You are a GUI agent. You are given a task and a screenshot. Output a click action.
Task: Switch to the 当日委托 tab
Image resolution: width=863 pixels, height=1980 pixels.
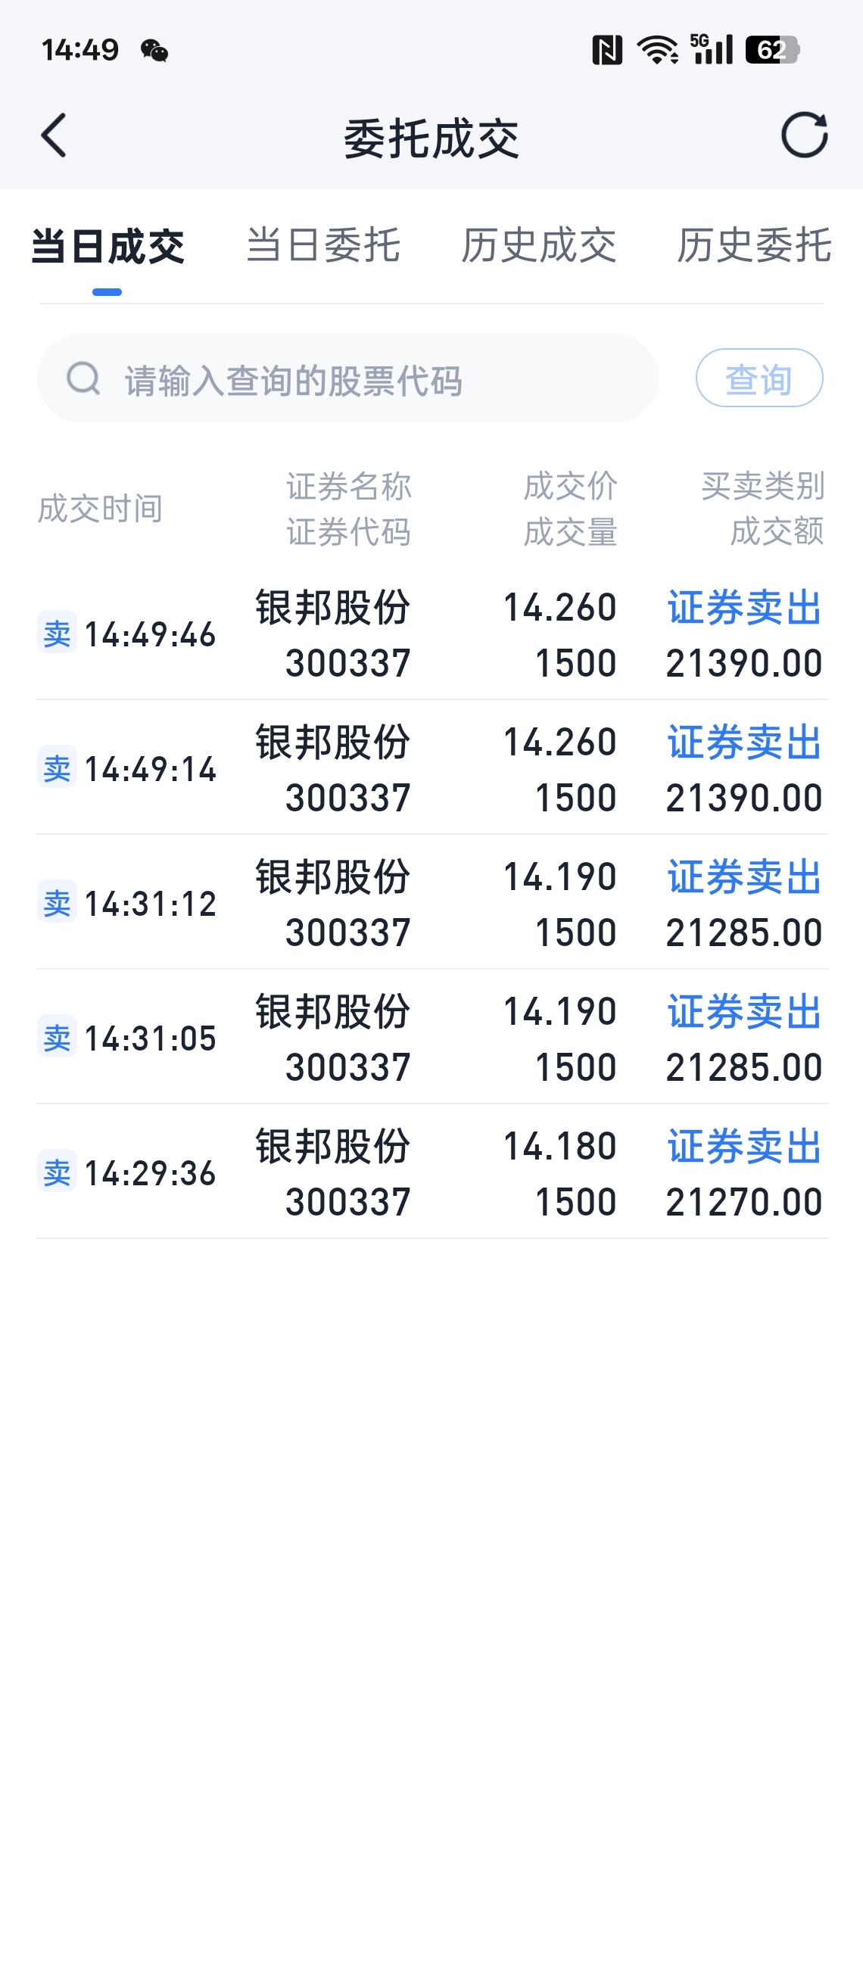pyautogui.click(x=322, y=246)
